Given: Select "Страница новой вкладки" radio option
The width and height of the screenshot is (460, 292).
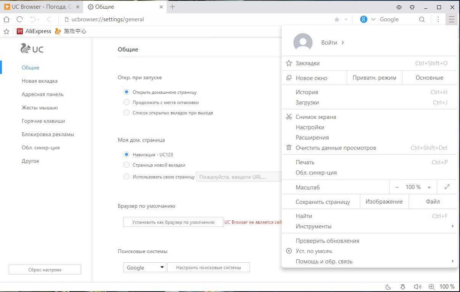Looking at the screenshot, I should [x=127, y=165].
